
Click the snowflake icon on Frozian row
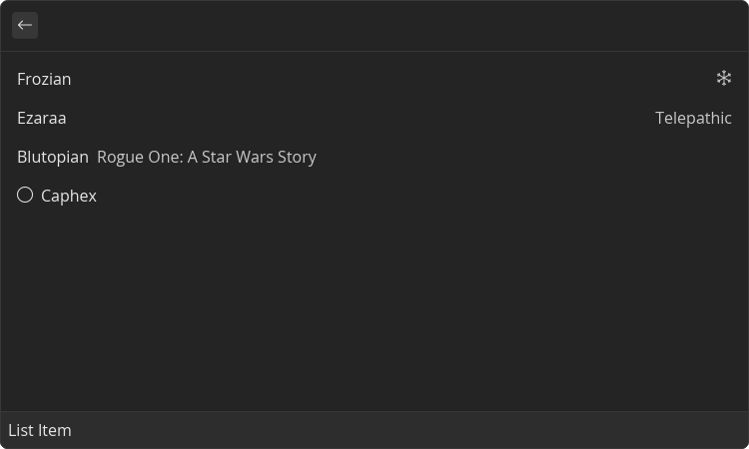coord(724,78)
